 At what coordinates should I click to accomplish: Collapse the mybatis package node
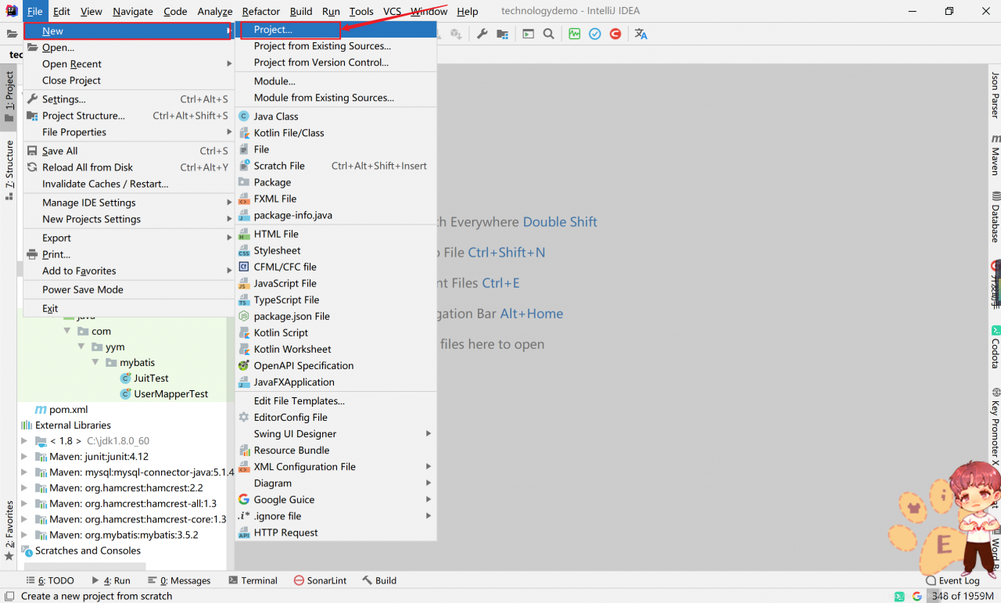coord(95,362)
